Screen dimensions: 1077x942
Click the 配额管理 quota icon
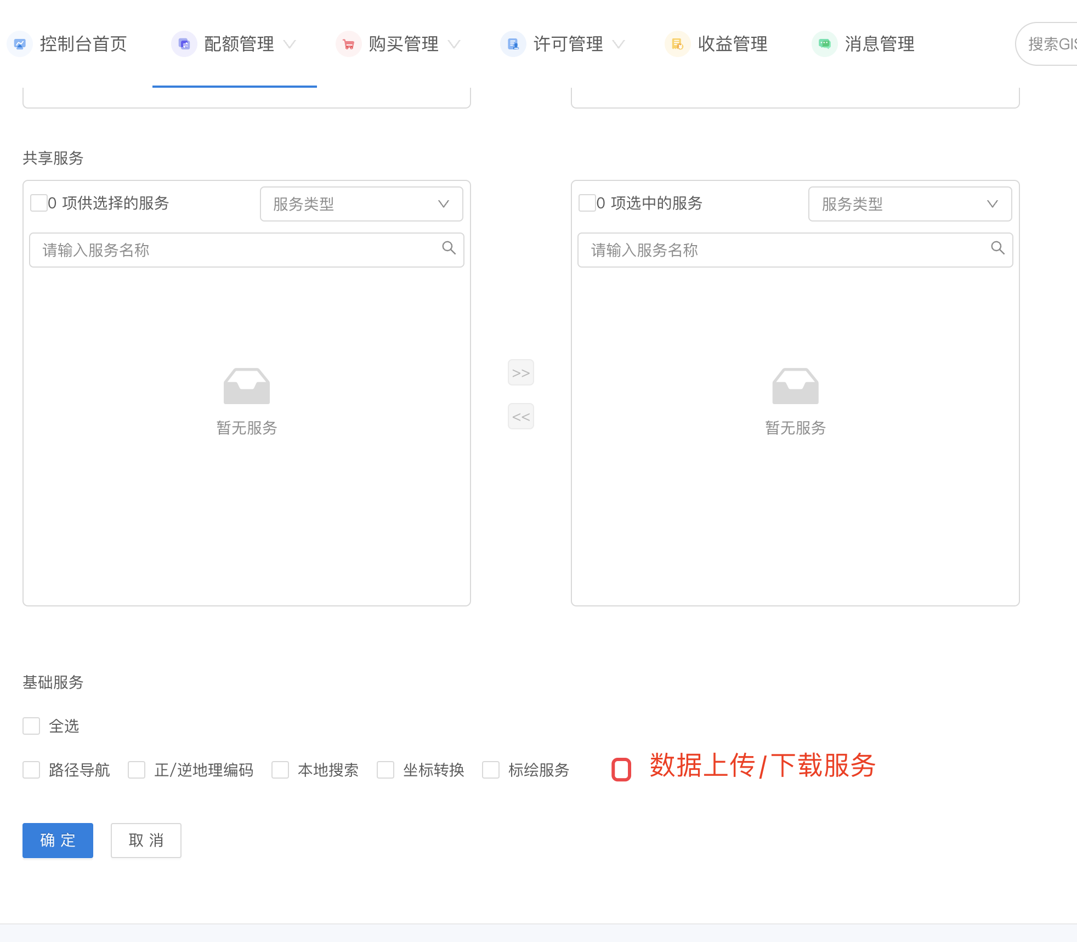(184, 44)
